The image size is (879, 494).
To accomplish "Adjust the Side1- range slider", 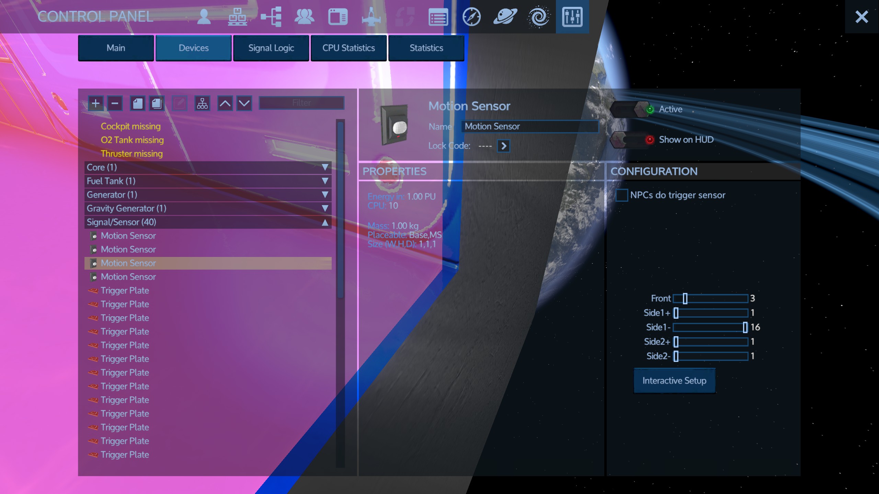I will (710, 327).
